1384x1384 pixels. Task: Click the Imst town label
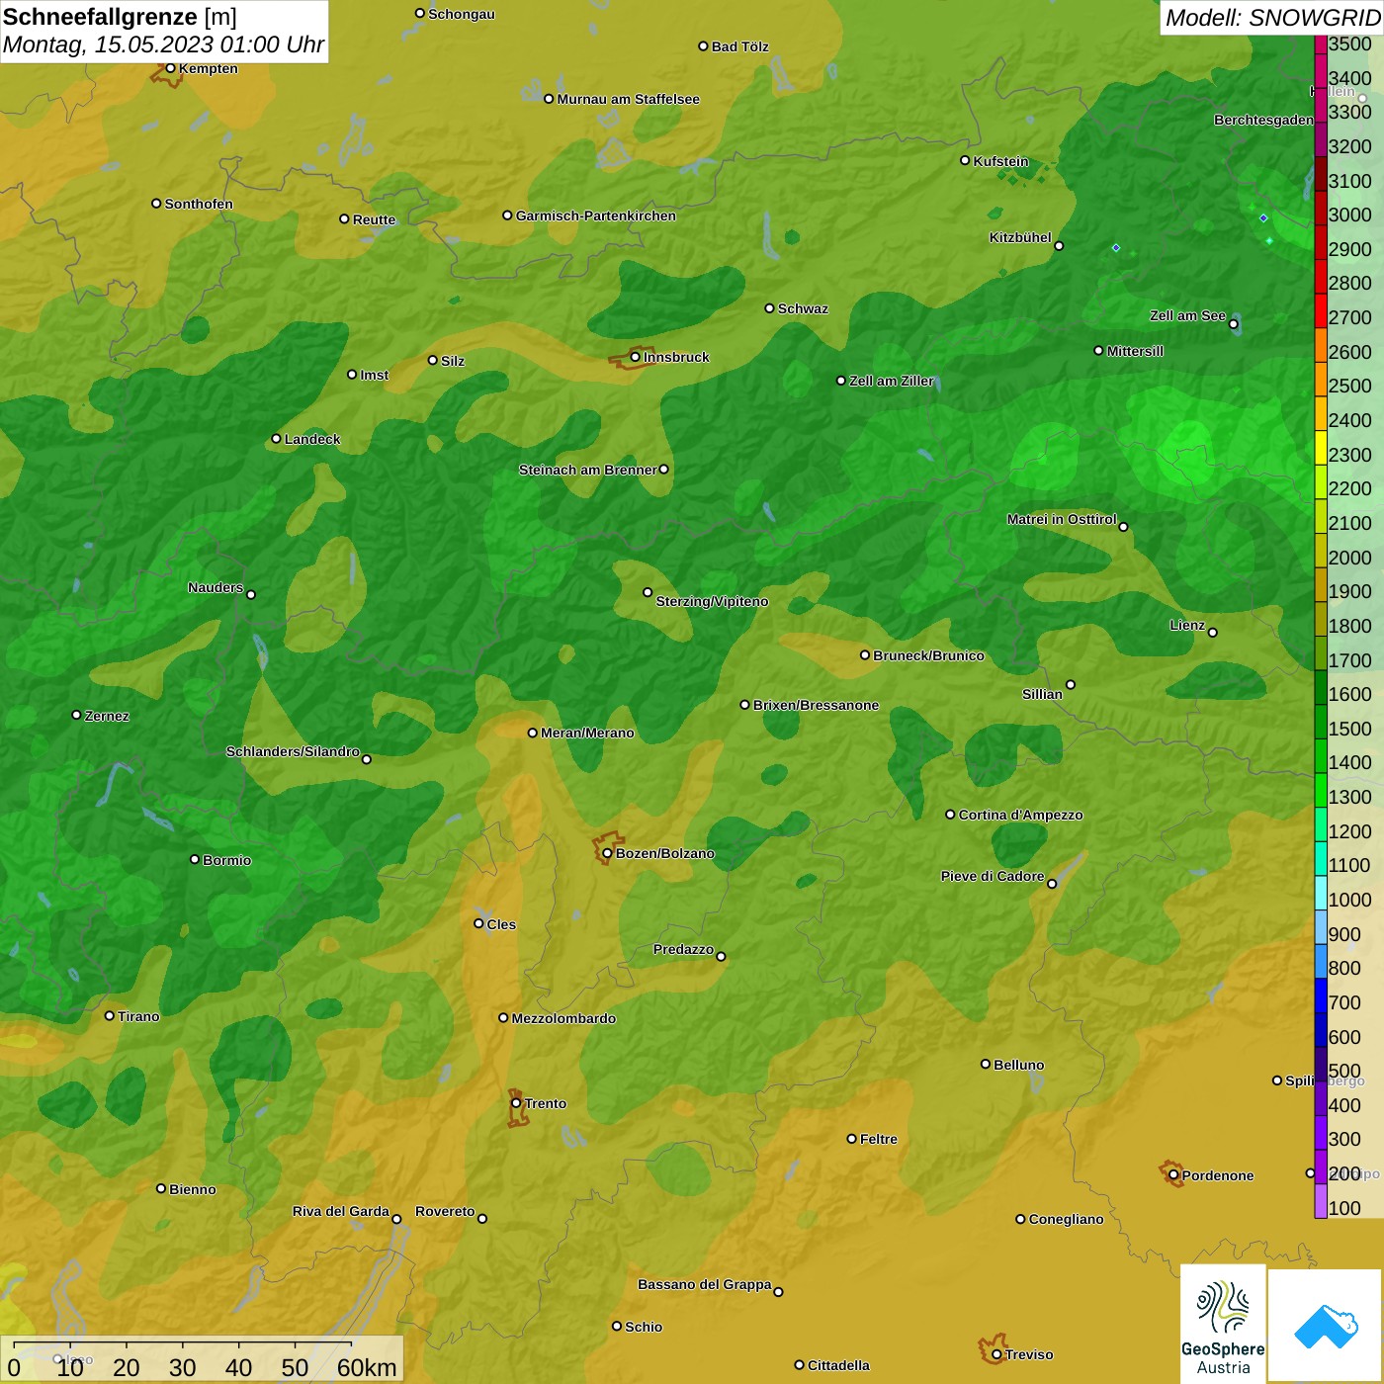[375, 375]
